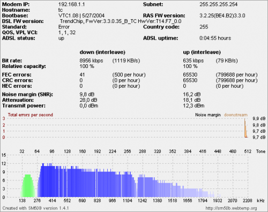Click downstream noise margin 9,8 dB
Viewport: 268px width, 212px height.
pyautogui.click(x=87, y=94)
